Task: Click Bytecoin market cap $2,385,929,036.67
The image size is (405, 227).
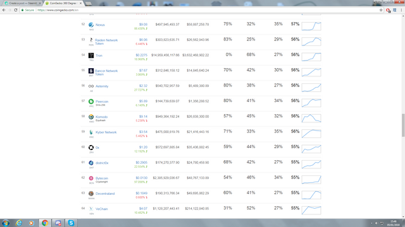Action: (x=166, y=178)
